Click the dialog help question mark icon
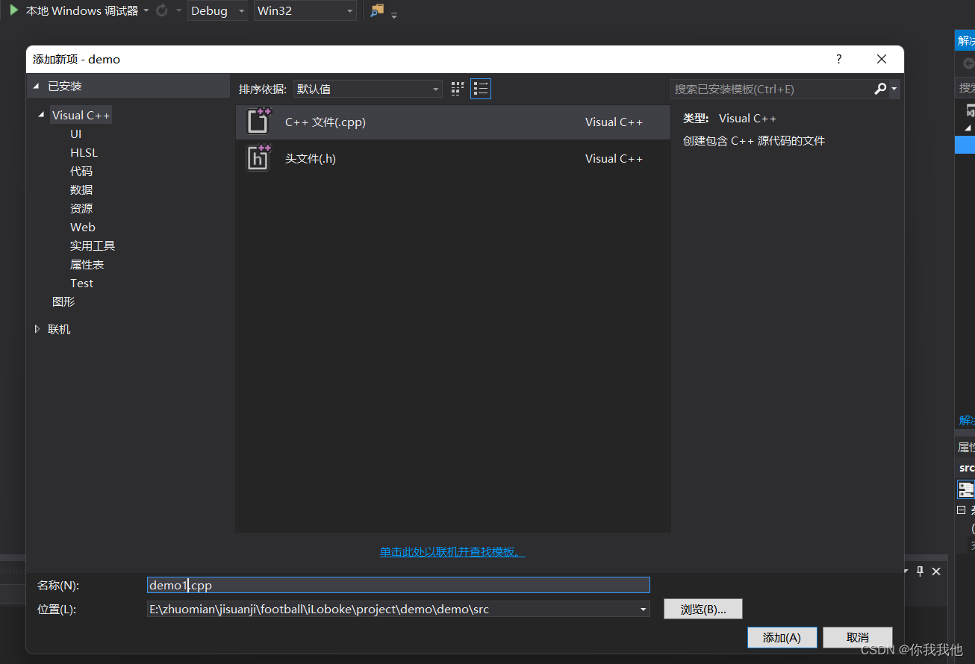This screenshot has width=975, height=664. click(x=838, y=59)
